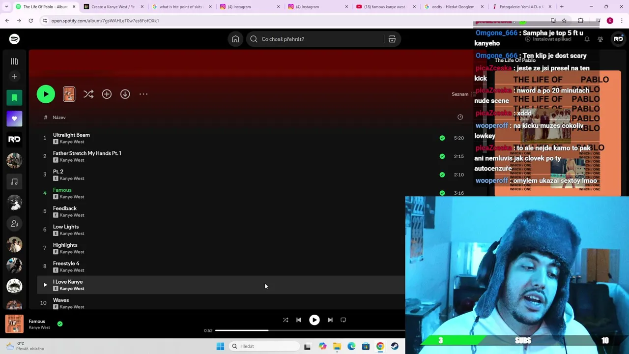
Task: Toggle saved checkmark for Pt. 2
Action: [x=442, y=175]
